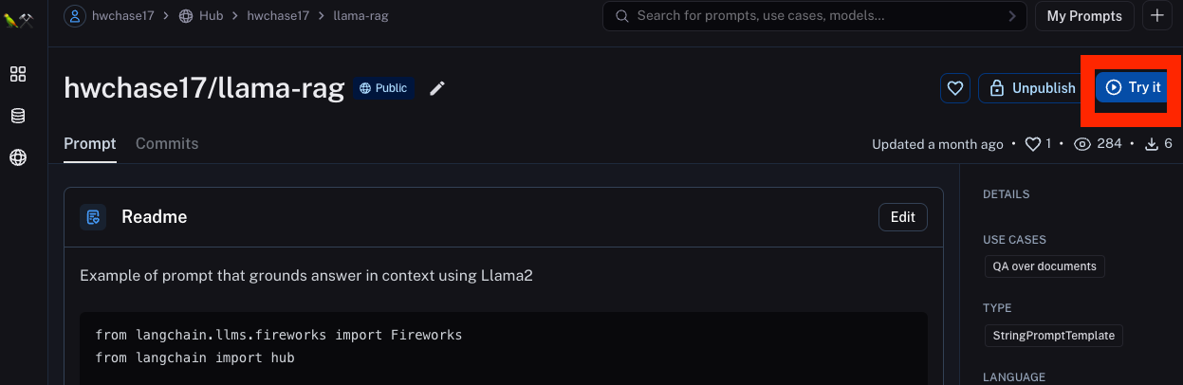Viewport: 1183px width, 385px height.
Task: Edit the Readme section
Action: (x=902, y=217)
